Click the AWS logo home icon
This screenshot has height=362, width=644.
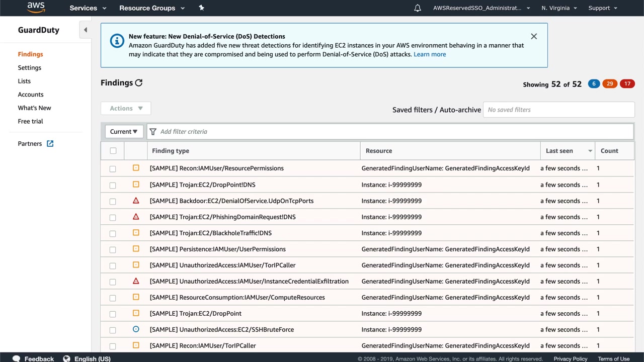[36, 8]
